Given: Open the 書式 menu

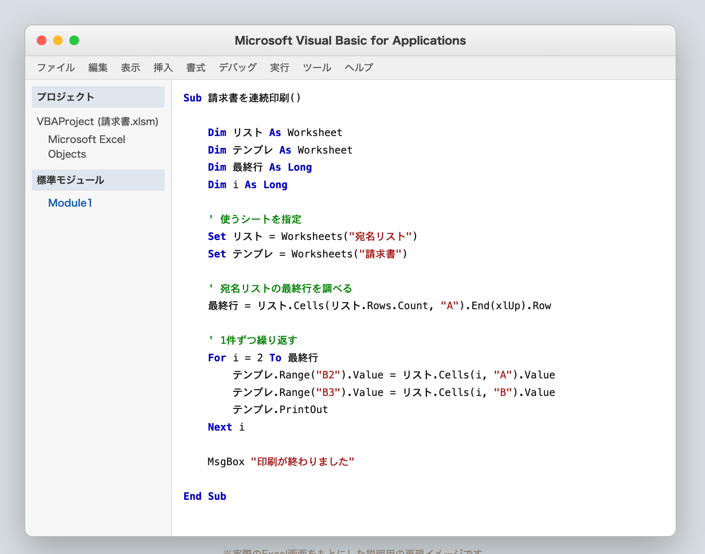Looking at the screenshot, I should pos(196,68).
